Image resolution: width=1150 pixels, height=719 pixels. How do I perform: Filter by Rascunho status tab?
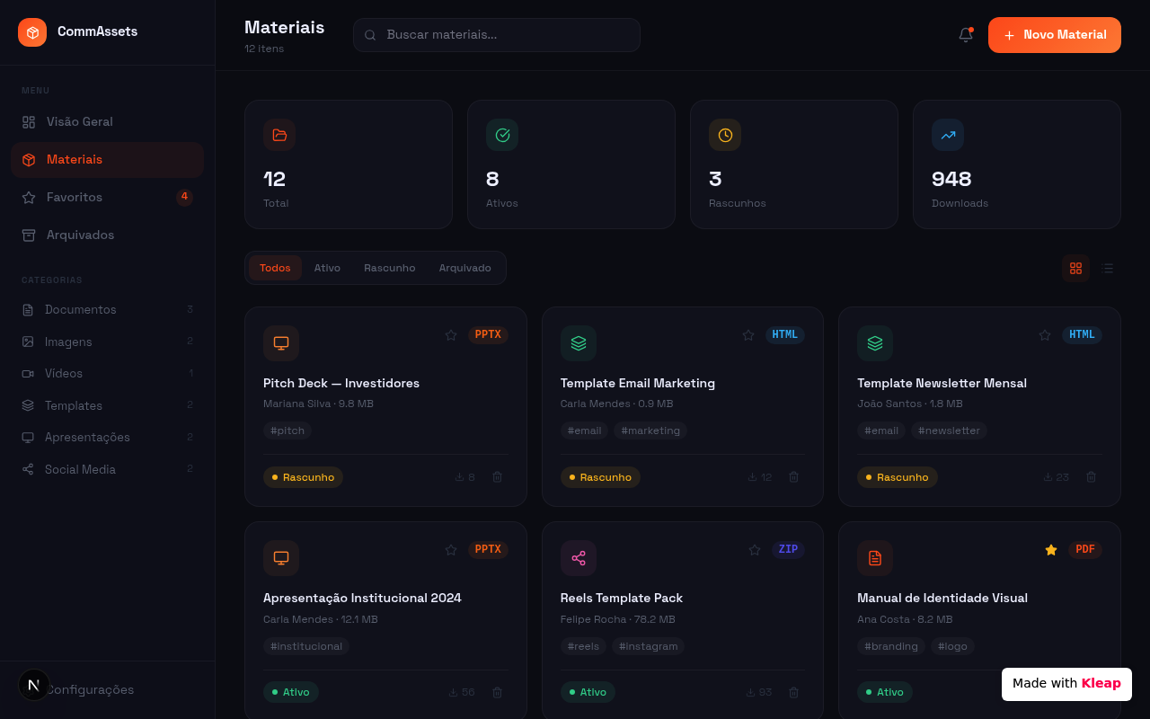pyautogui.click(x=390, y=268)
